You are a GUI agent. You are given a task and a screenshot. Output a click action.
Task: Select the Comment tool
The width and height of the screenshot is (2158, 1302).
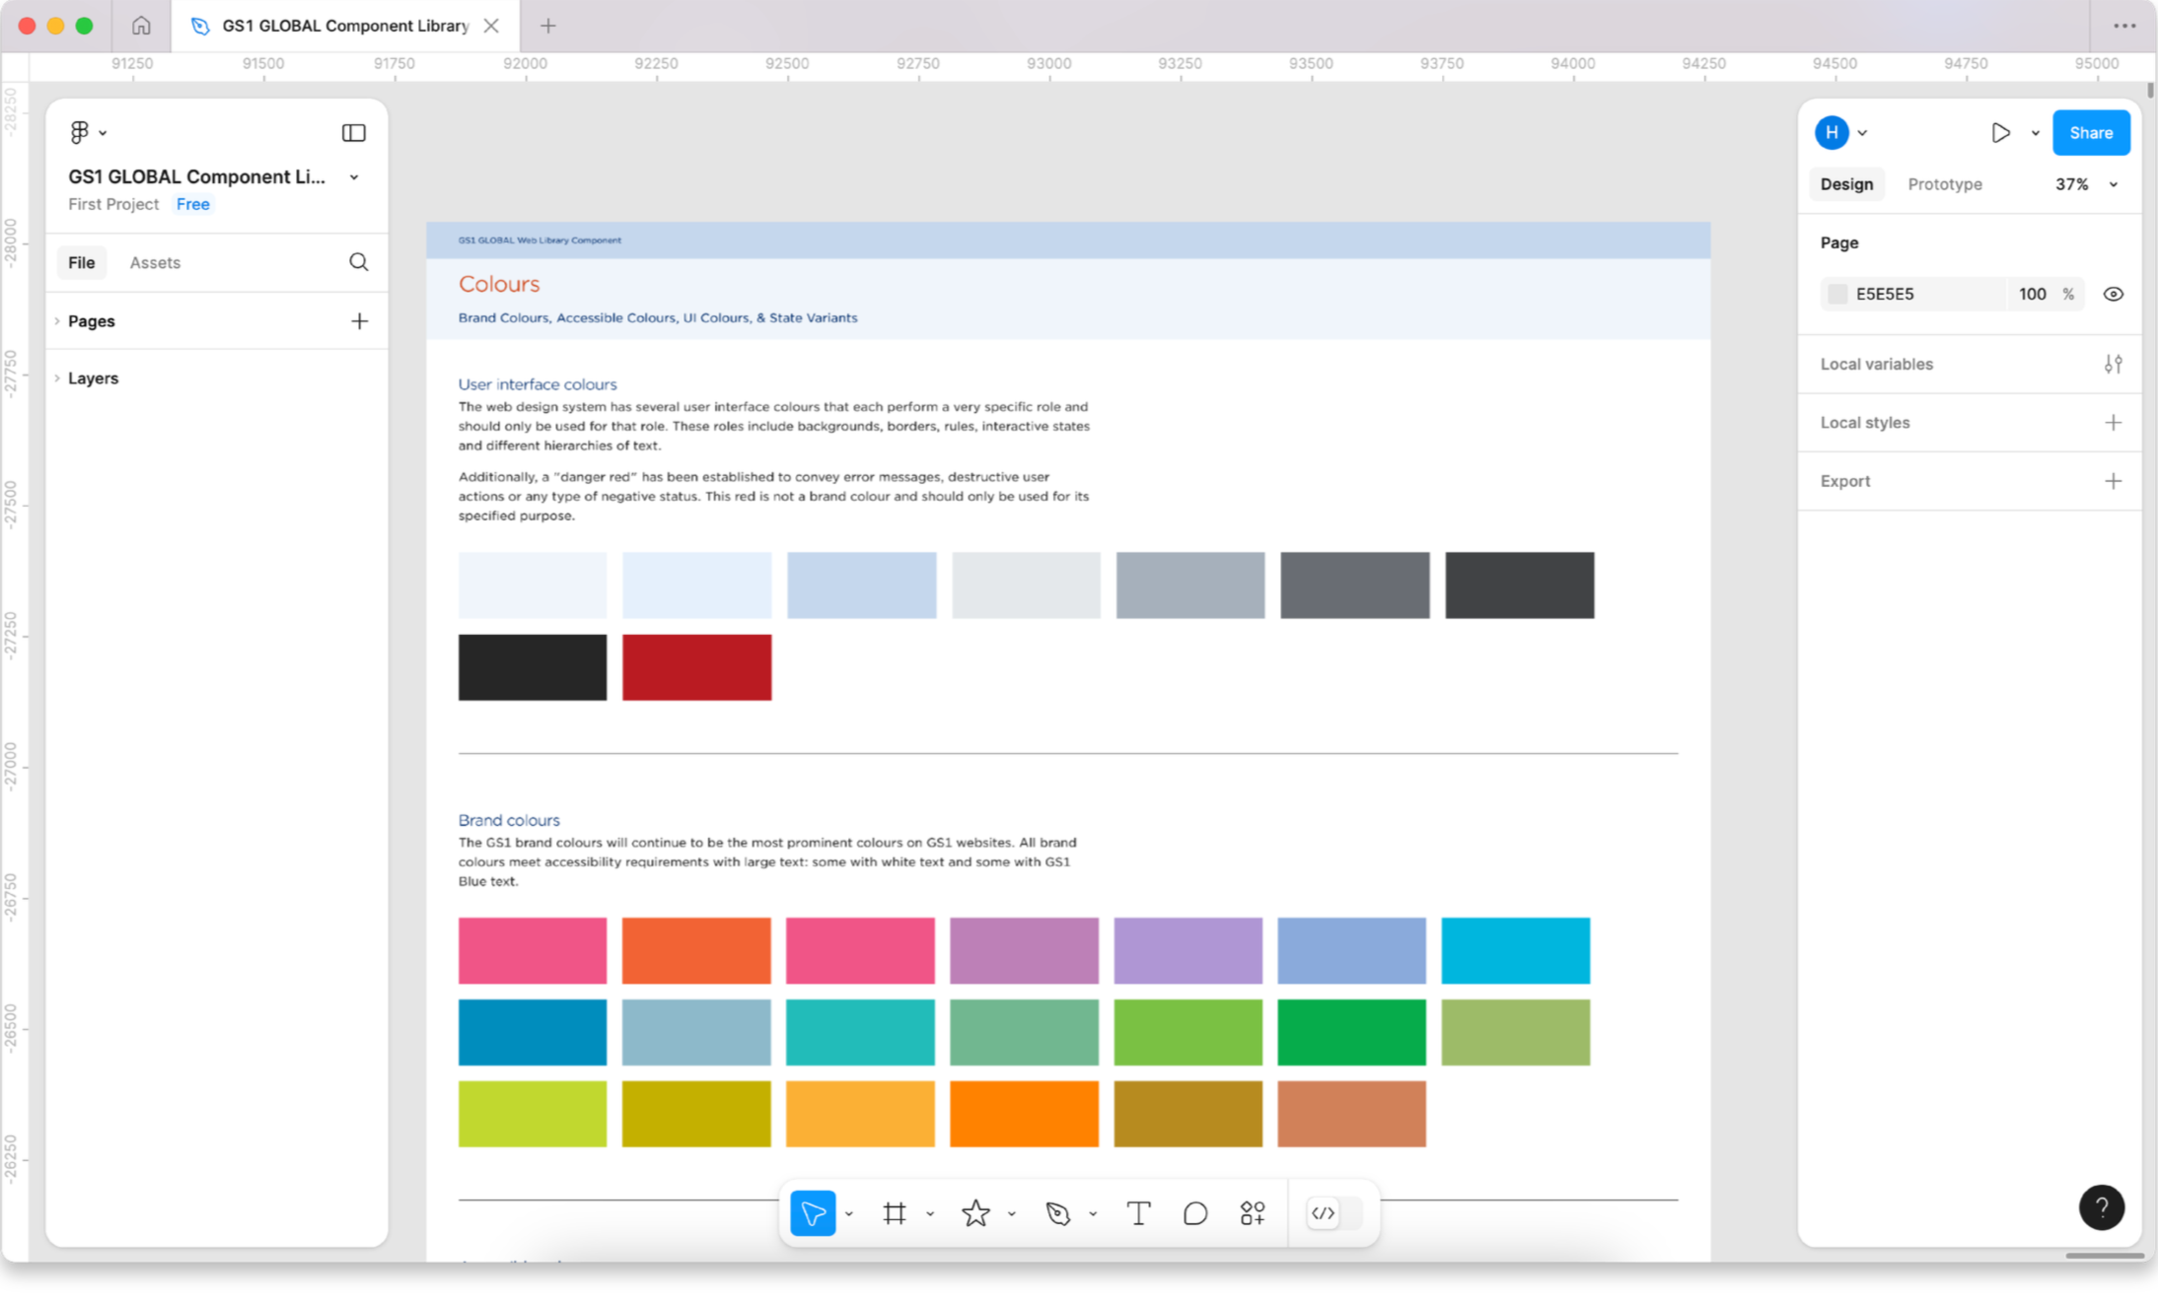(x=1195, y=1213)
